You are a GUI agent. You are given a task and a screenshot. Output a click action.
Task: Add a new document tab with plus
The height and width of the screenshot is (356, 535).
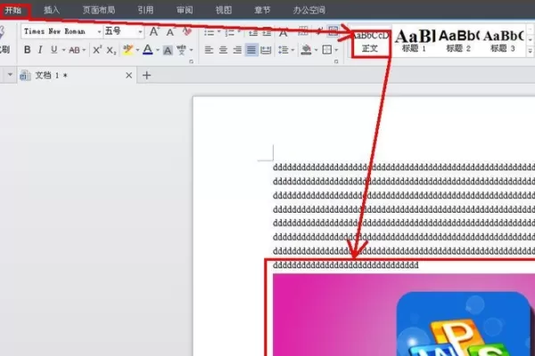146,75
